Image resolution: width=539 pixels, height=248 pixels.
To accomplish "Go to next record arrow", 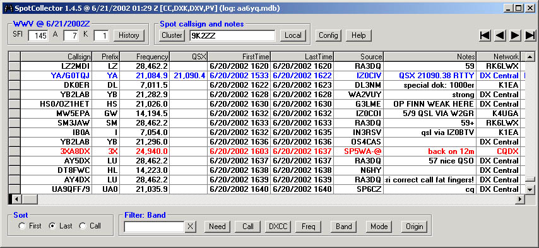I will point(515,35).
